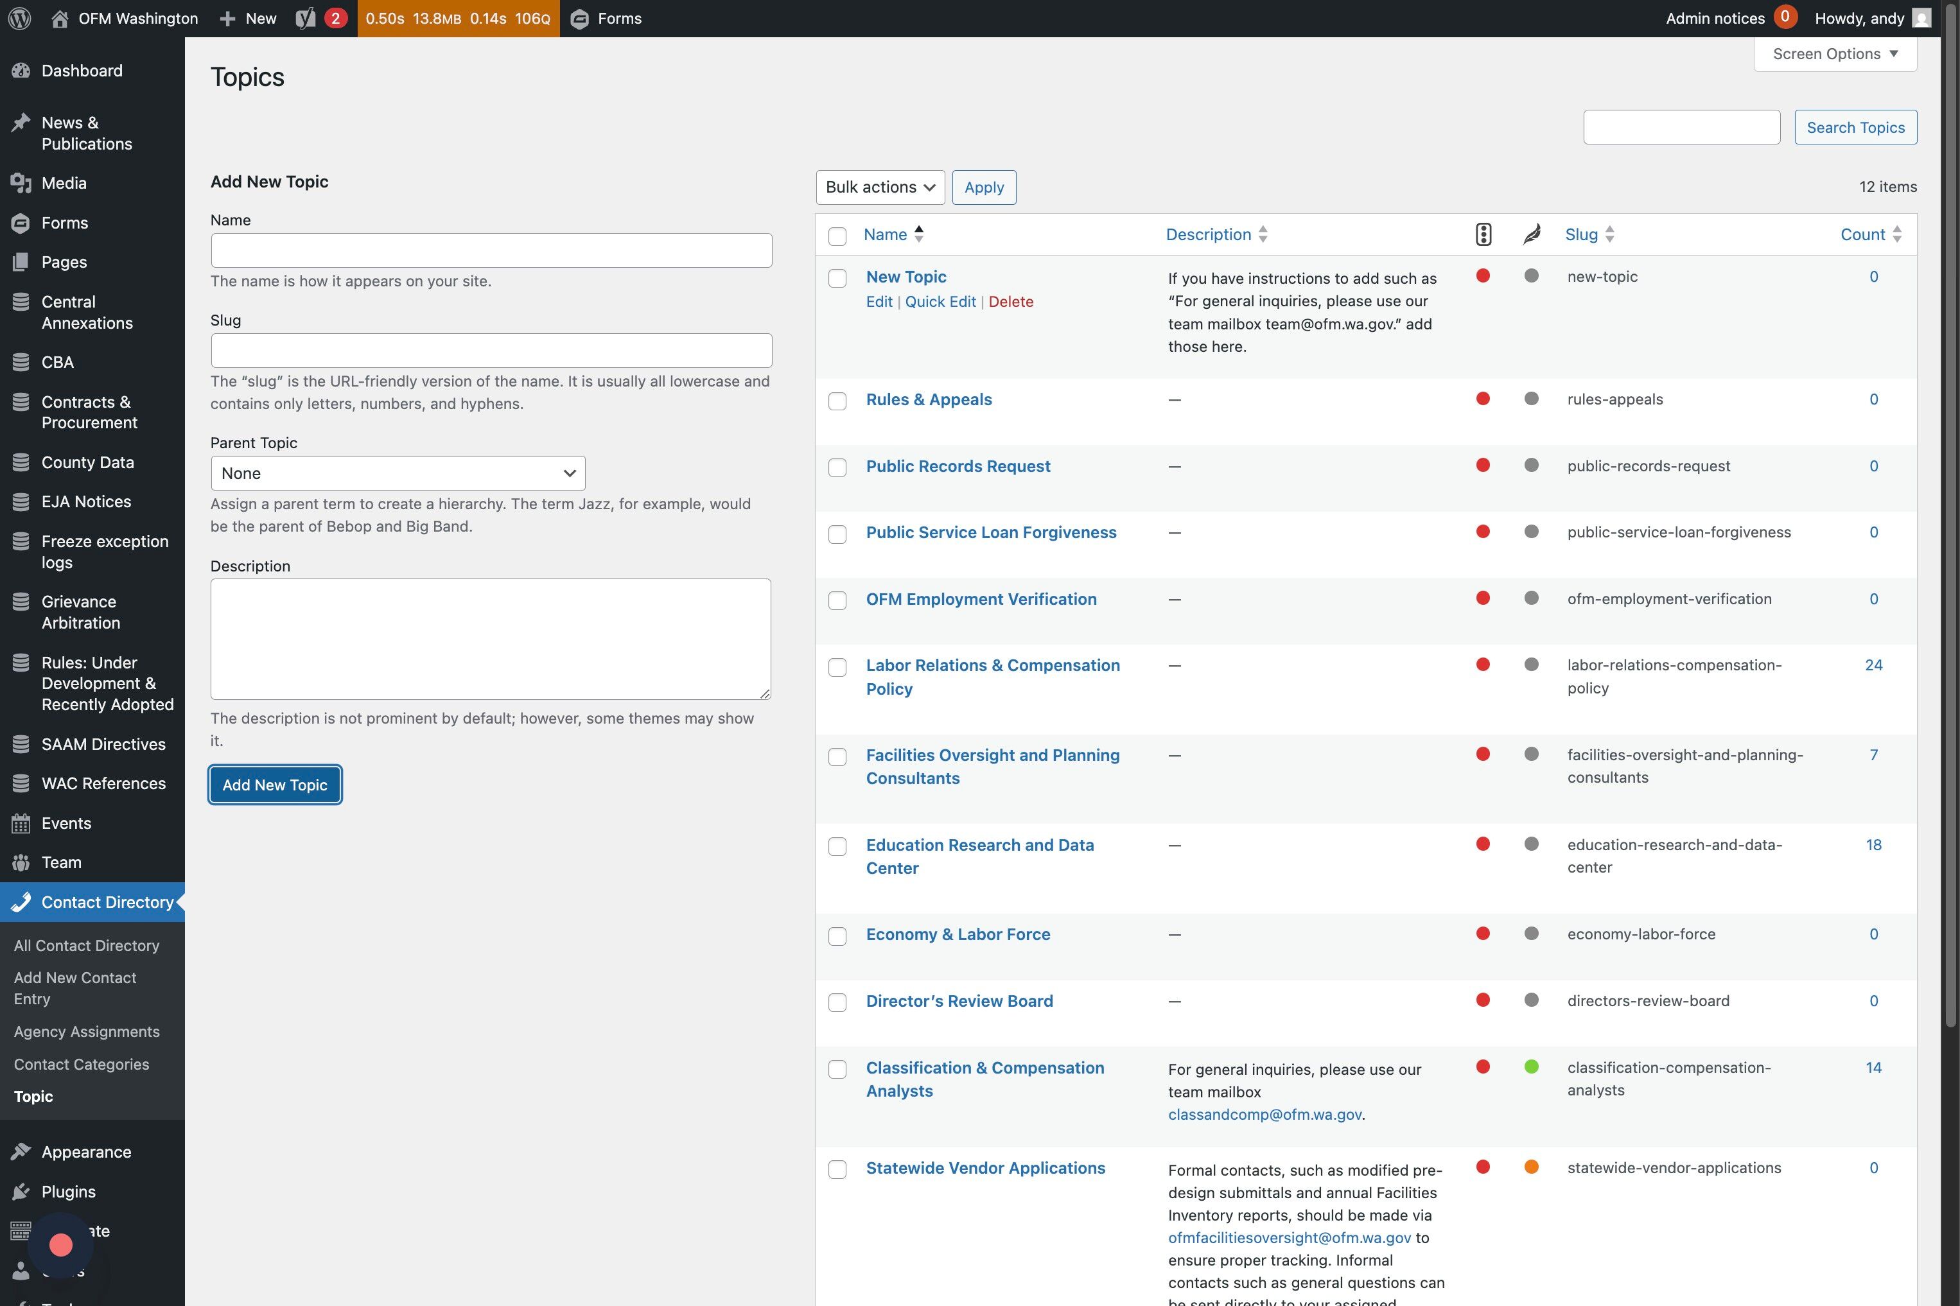This screenshot has width=1960, height=1306.
Task: Tick the select-all checkbox in table header
Action: click(x=837, y=236)
